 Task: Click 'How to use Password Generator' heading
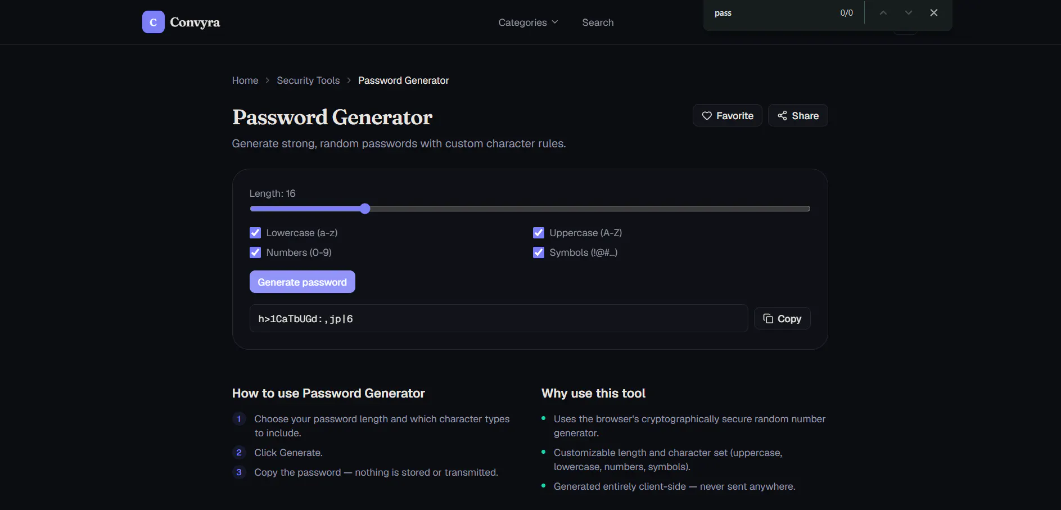point(328,393)
